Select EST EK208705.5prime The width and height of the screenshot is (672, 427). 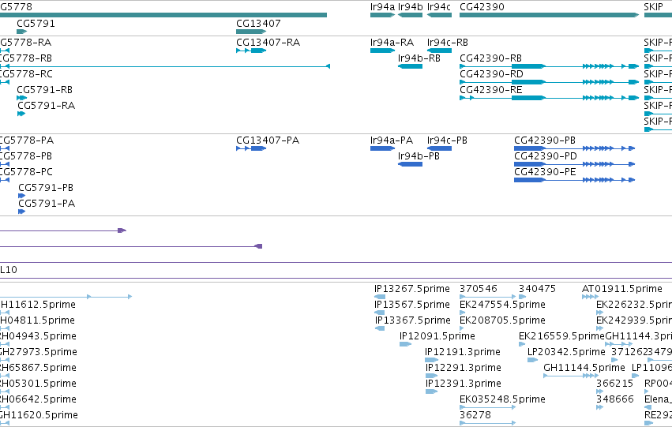pos(502,320)
